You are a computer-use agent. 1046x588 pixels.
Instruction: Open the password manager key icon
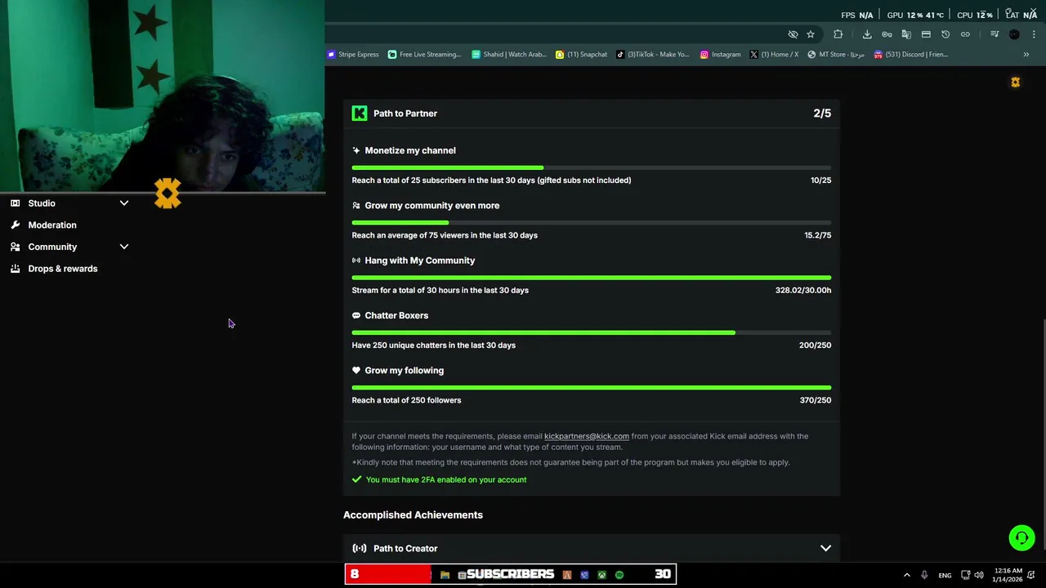tap(887, 34)
